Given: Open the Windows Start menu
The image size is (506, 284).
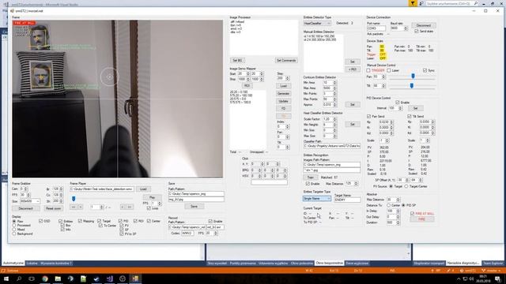Looking at the screenshot, I should (6, 278).
